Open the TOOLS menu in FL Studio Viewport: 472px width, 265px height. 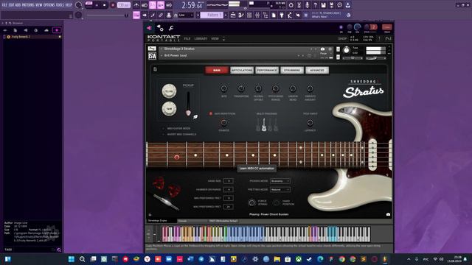pyautogui.click(x=60, y=5)
